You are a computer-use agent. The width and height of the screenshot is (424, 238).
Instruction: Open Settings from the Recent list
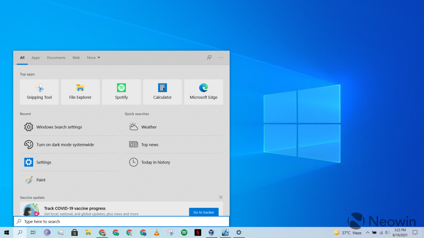[x=69, y=162]
